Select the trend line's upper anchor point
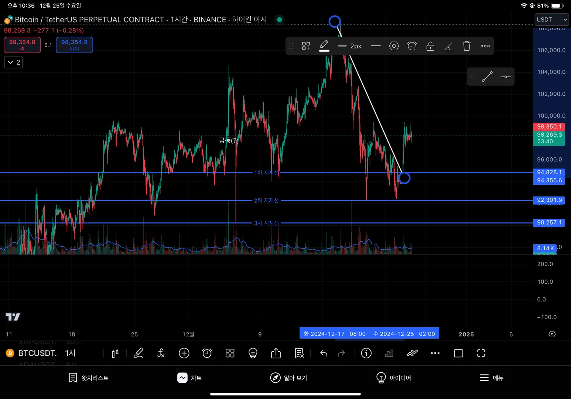The image size is (571, 399). (335, 21)
